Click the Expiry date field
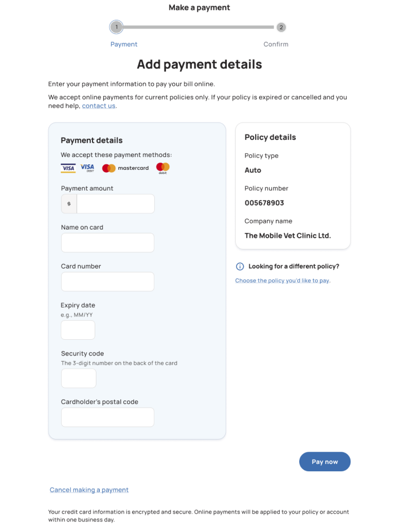The image size is (399, 532). coord(77,330)
